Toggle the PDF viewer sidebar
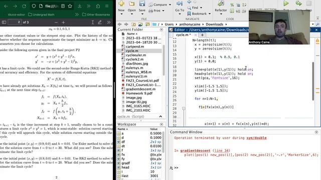The height and width of the screenshot is (180, 321). (x=4, y=22)
